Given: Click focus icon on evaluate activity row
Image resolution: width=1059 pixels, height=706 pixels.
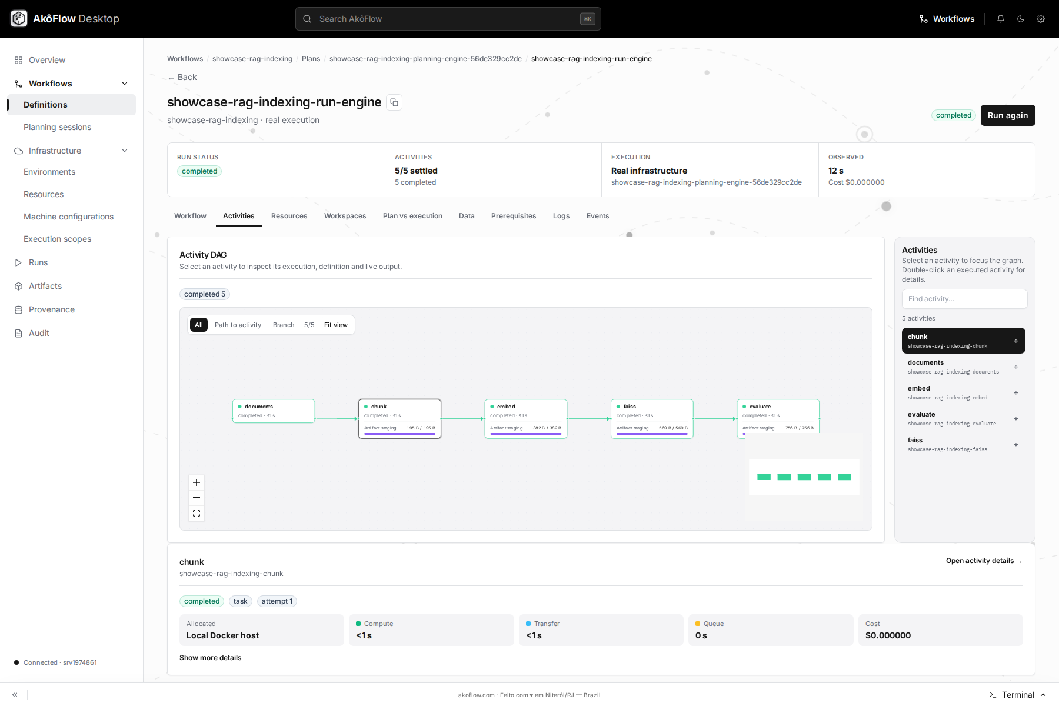Looking at the screenshot, I should coord(1015,419).
